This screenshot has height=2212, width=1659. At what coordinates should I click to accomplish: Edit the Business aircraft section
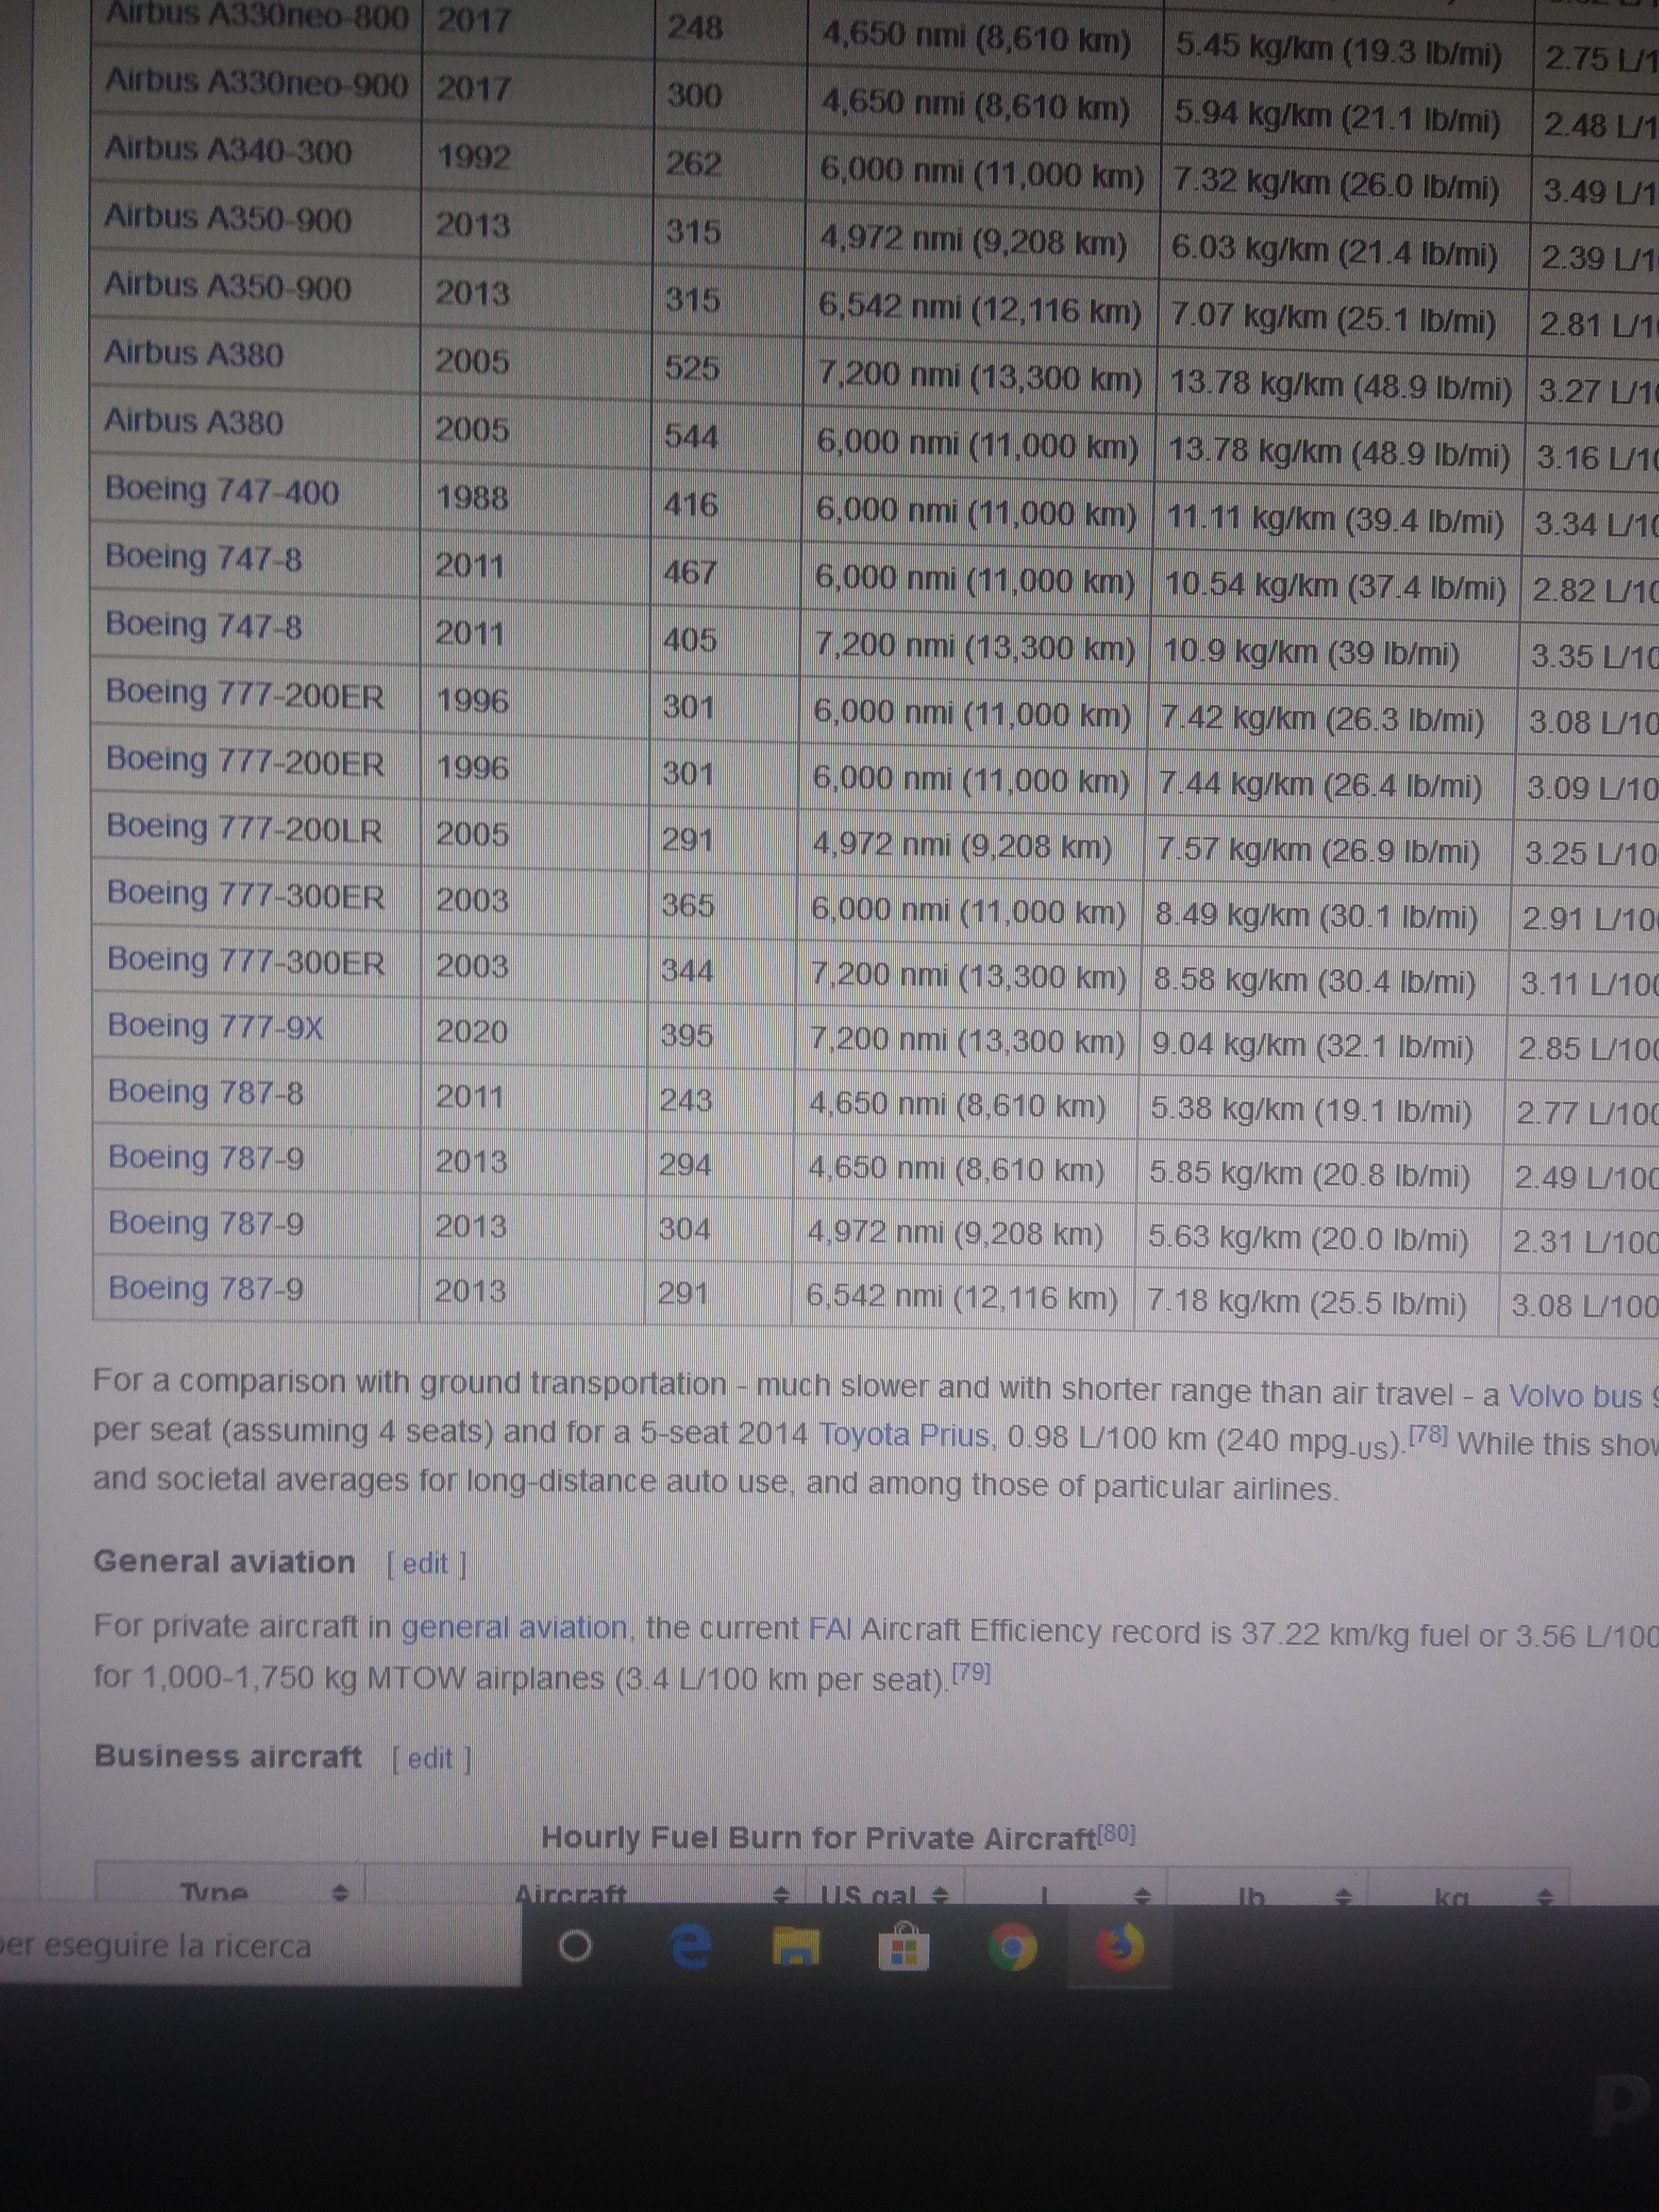pos(431,1758)
